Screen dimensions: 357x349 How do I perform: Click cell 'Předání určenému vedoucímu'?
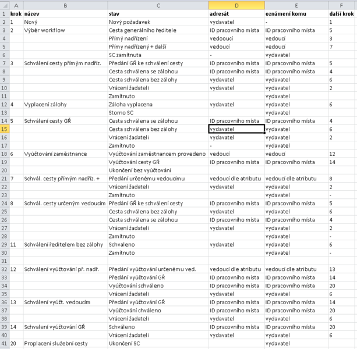click(158, 179)
